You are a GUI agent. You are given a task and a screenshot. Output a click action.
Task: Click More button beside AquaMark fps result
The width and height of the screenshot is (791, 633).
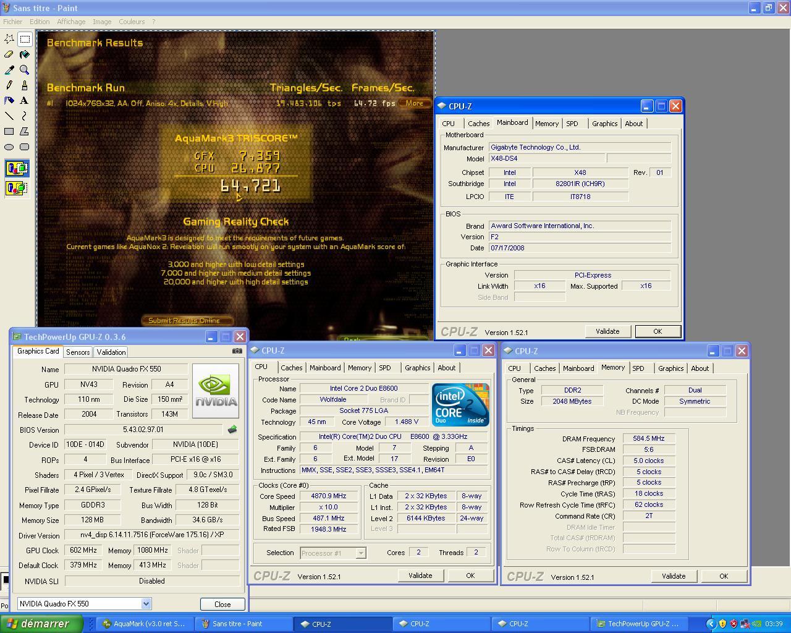[414, 103]
